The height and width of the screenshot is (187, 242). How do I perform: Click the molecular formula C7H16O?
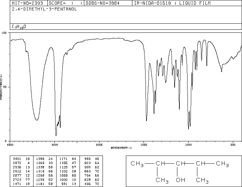19,27
